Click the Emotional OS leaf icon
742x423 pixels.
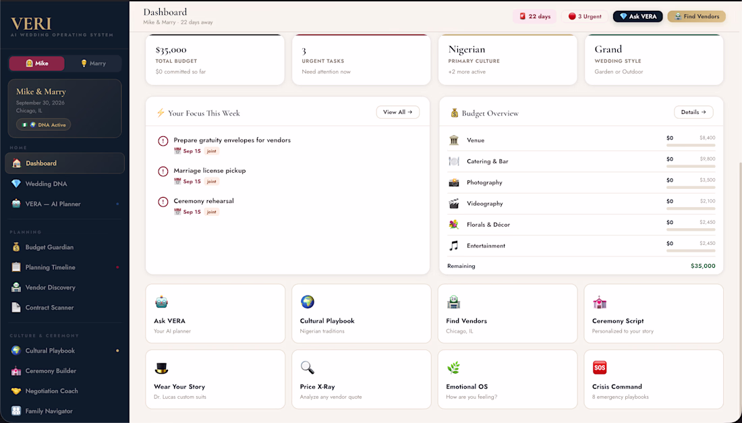click(453, 368)
